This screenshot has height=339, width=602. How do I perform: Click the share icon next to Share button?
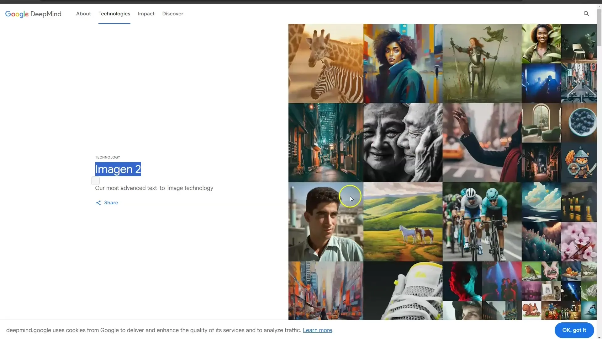98,202
